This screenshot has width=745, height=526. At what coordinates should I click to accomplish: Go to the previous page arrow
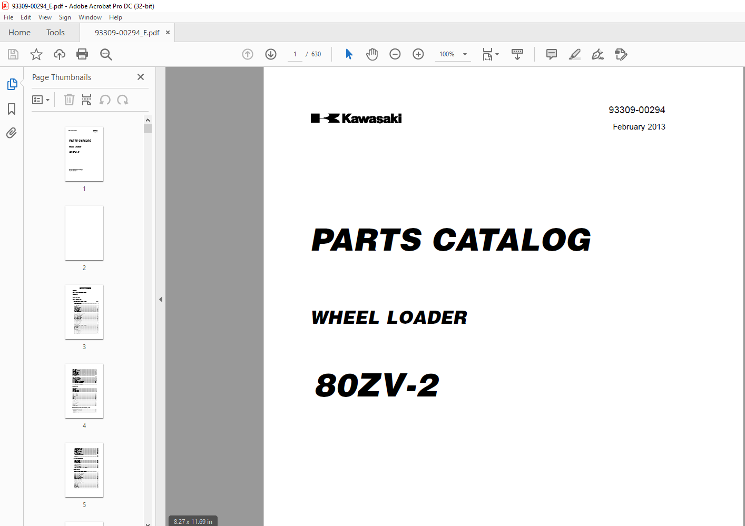point(248,54)
